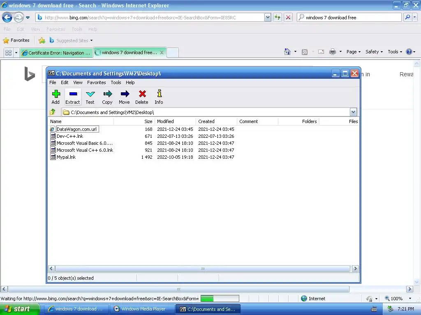This screenshot has width=421, height=315.
Task: Click the 7-Zip path address field
Action: (206, 112)
